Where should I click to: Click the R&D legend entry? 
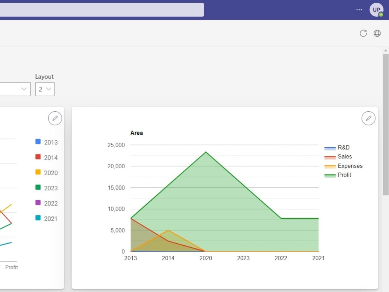[x=337, y=148]
